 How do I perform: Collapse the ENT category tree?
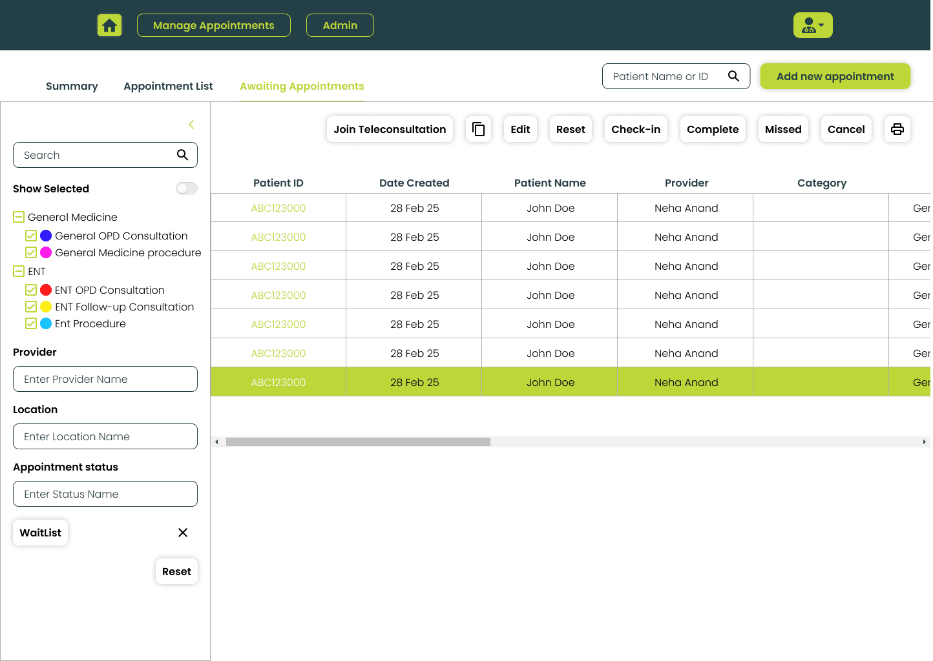click(x=18, y=271)
